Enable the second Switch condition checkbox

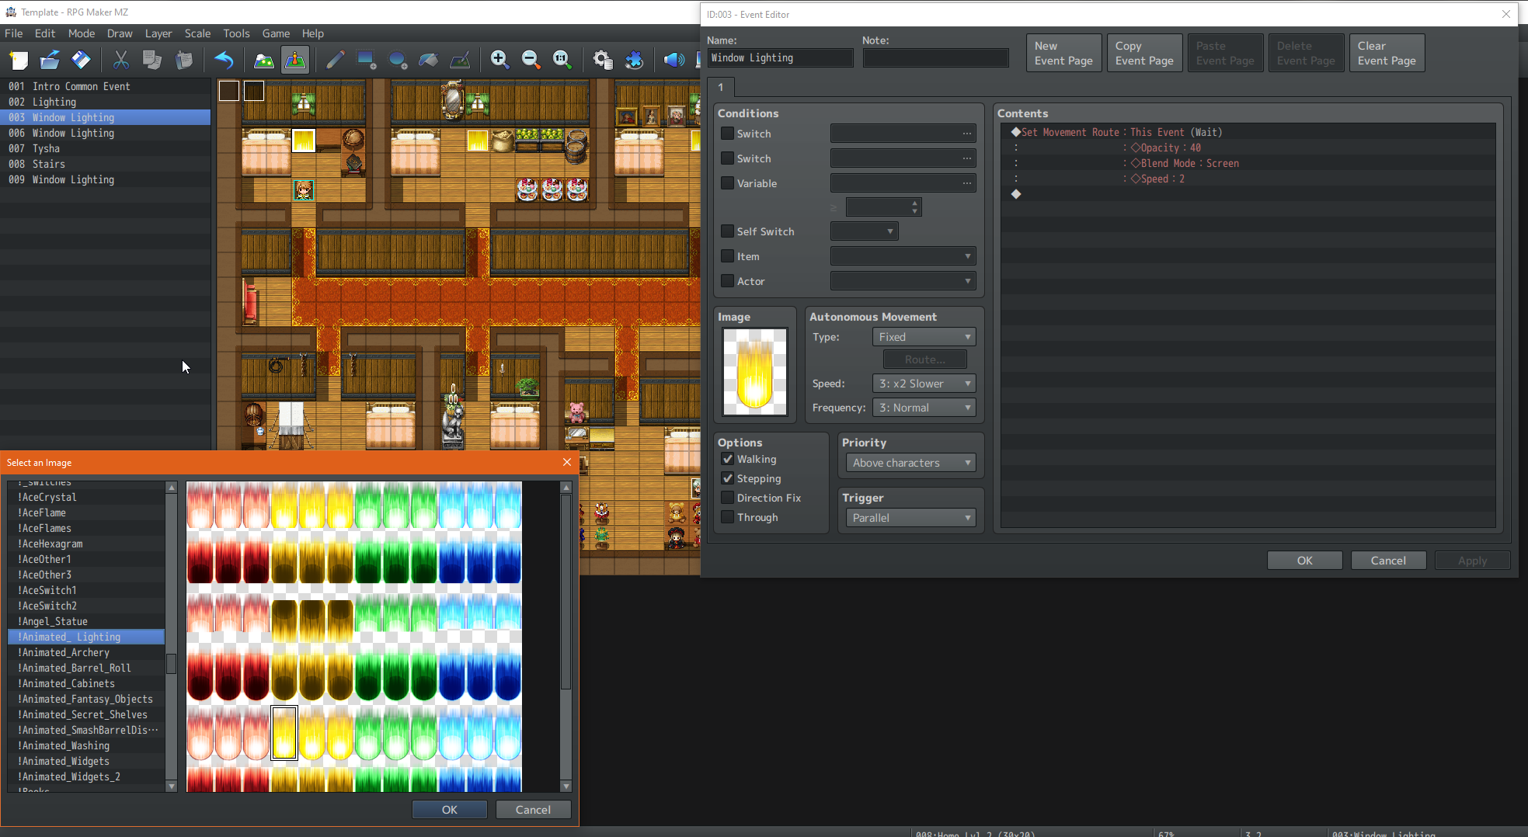pyautogui.click(x=727, y=158)
